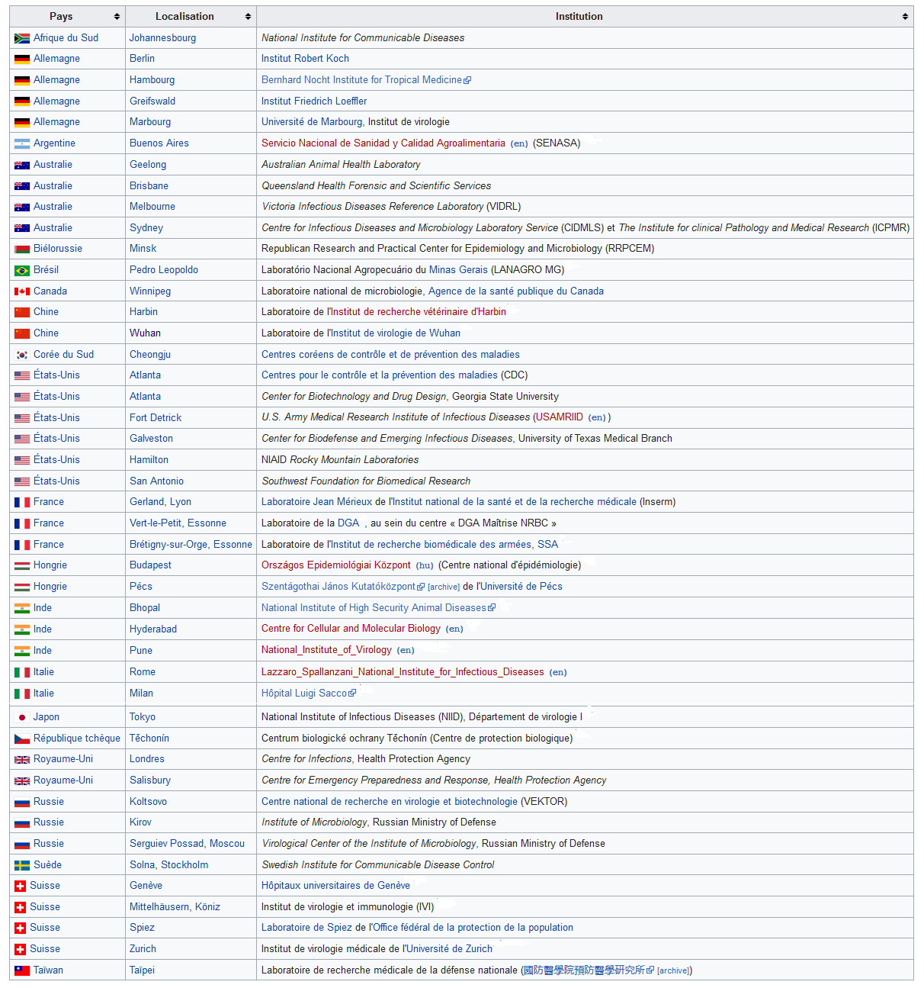Follow the Université de Zurich link

click(x=449, y=949)
